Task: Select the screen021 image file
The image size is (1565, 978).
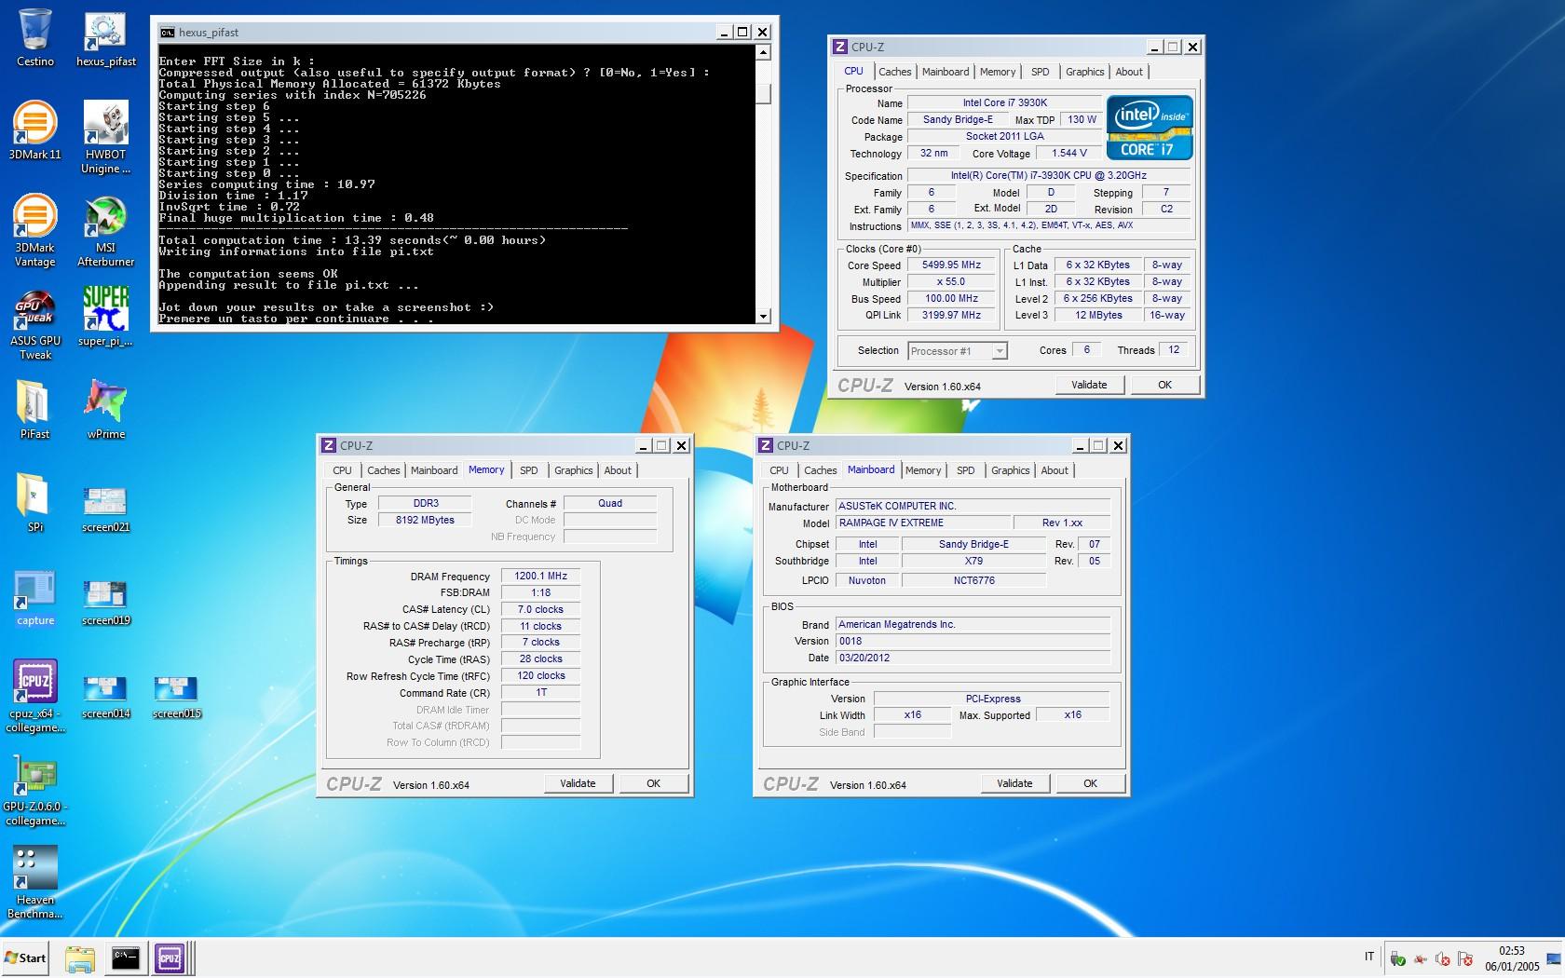Action: click(x=105, y=509)
